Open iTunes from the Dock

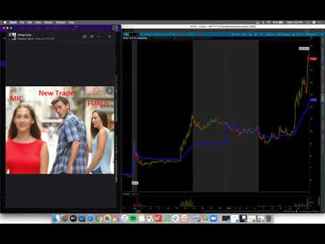[x=125, y=218]
